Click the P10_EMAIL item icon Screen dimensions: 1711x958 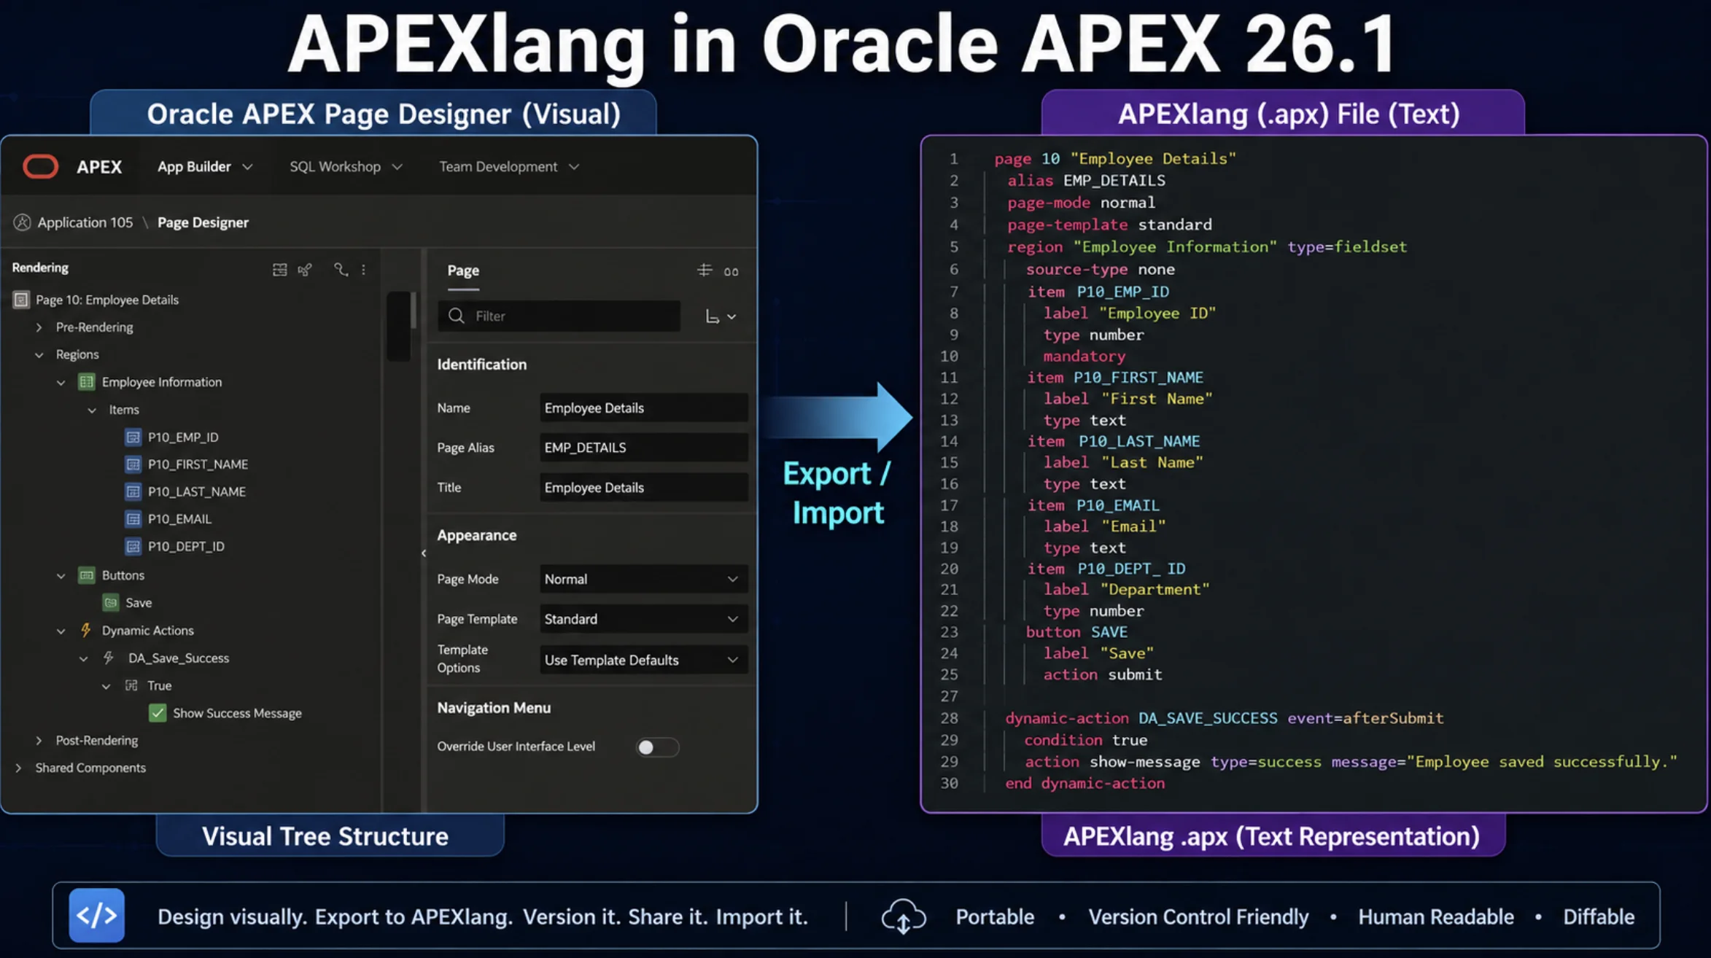coord(133,518)
